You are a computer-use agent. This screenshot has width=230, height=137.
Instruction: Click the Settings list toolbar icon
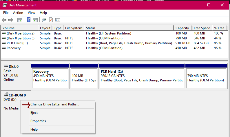pos(58,20)
